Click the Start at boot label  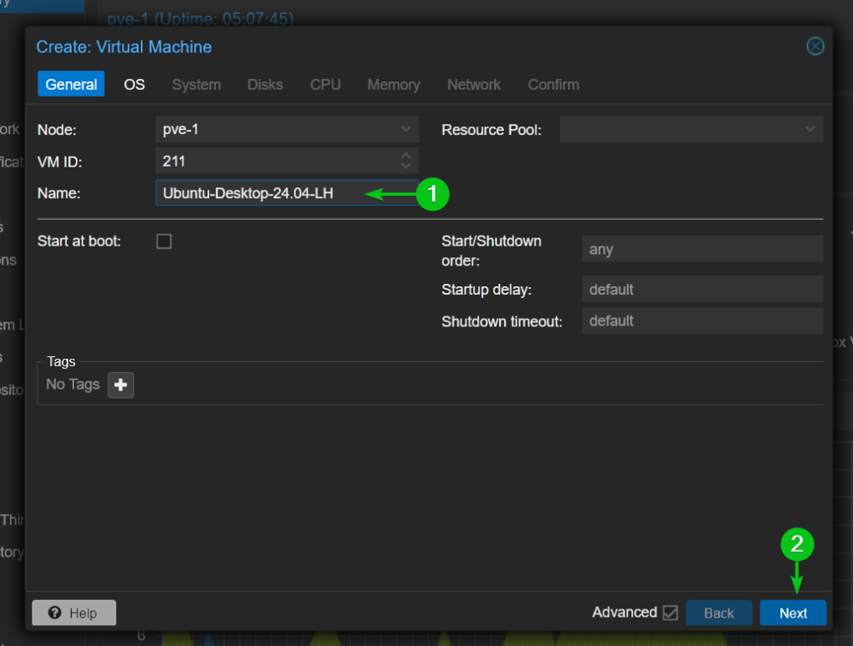click(79, 241)
